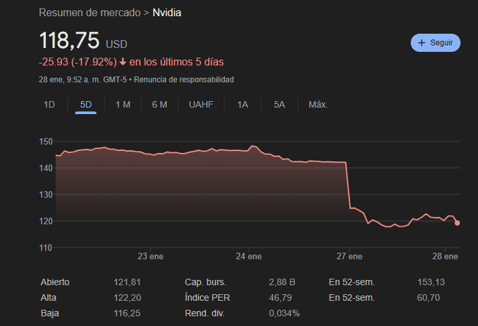
Task: Switch to the 6 M range tab
Action: point(159,104)
